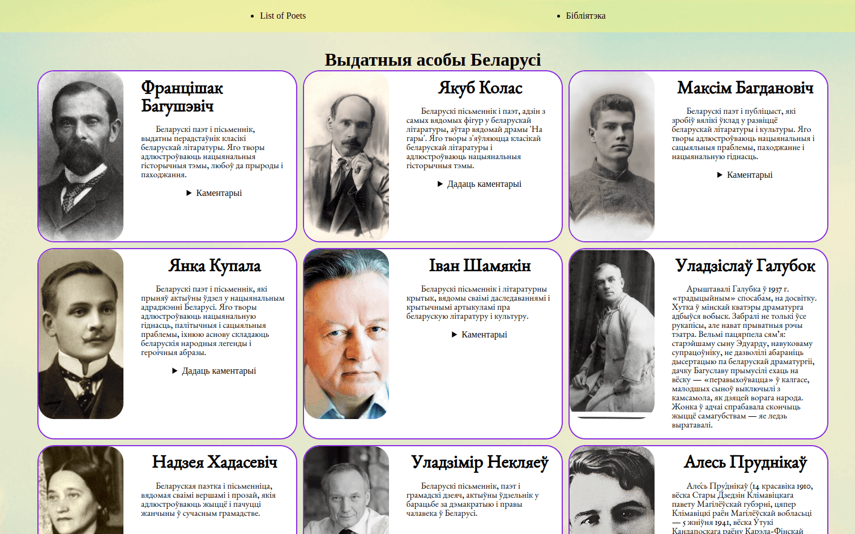Expand Каментарыі under Францішак Багушэвіч
Screen dimensions: 855x534
point(214,193)
